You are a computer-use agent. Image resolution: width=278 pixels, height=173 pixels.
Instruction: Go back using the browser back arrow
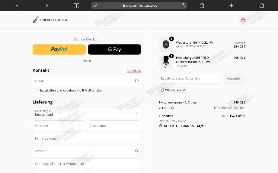click(17, 5)
